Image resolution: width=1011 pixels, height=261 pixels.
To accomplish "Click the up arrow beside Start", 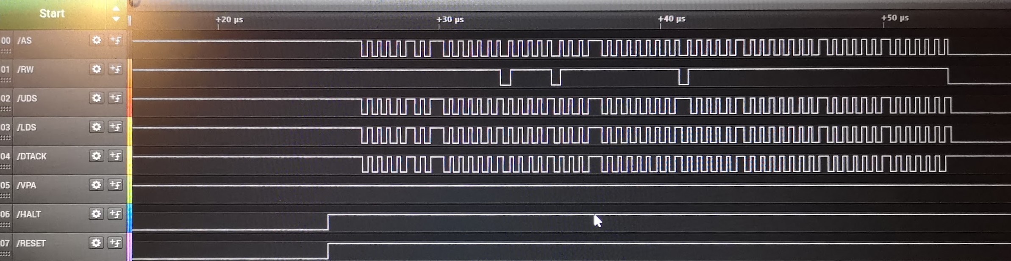I will pyautogui.click(x=116, y=8).
